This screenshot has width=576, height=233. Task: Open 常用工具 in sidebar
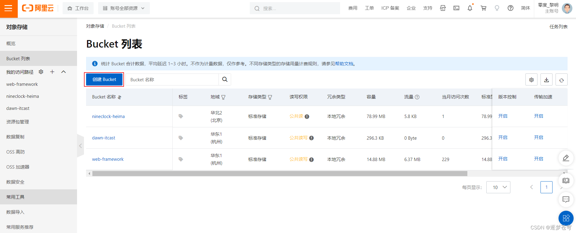(39, 197)
